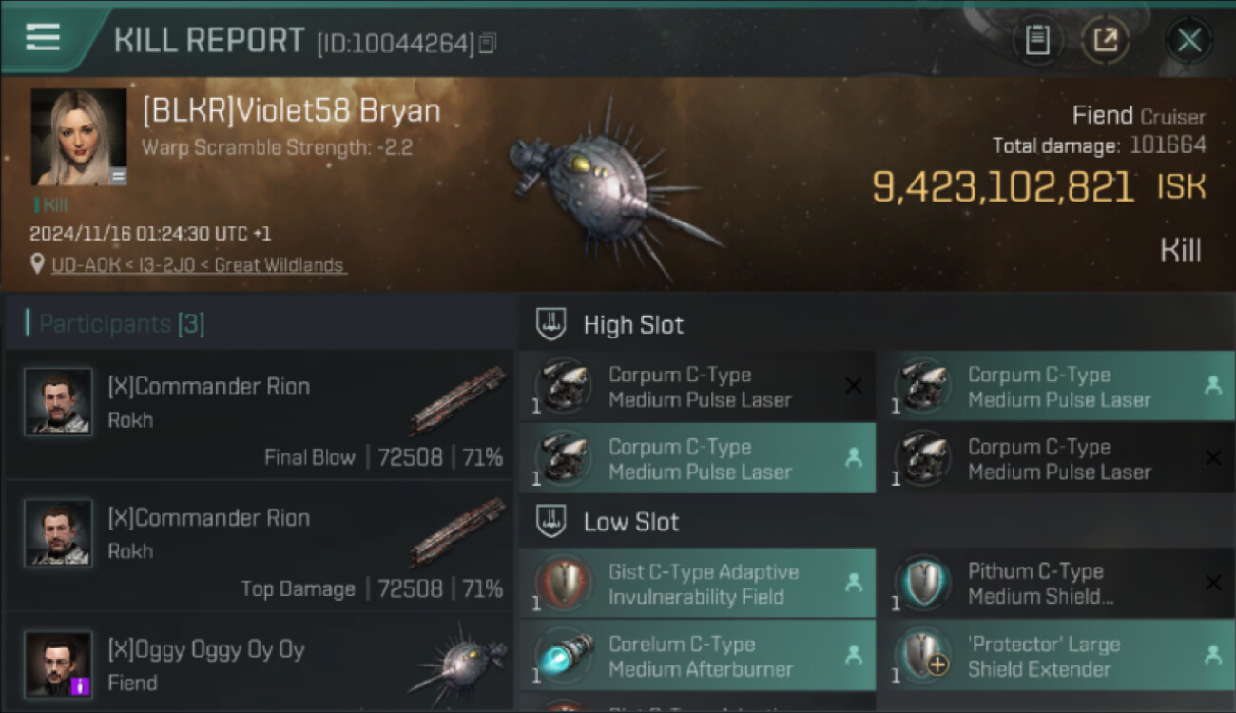Collapse the High Slot section
1236x713 pixels.
877,324
